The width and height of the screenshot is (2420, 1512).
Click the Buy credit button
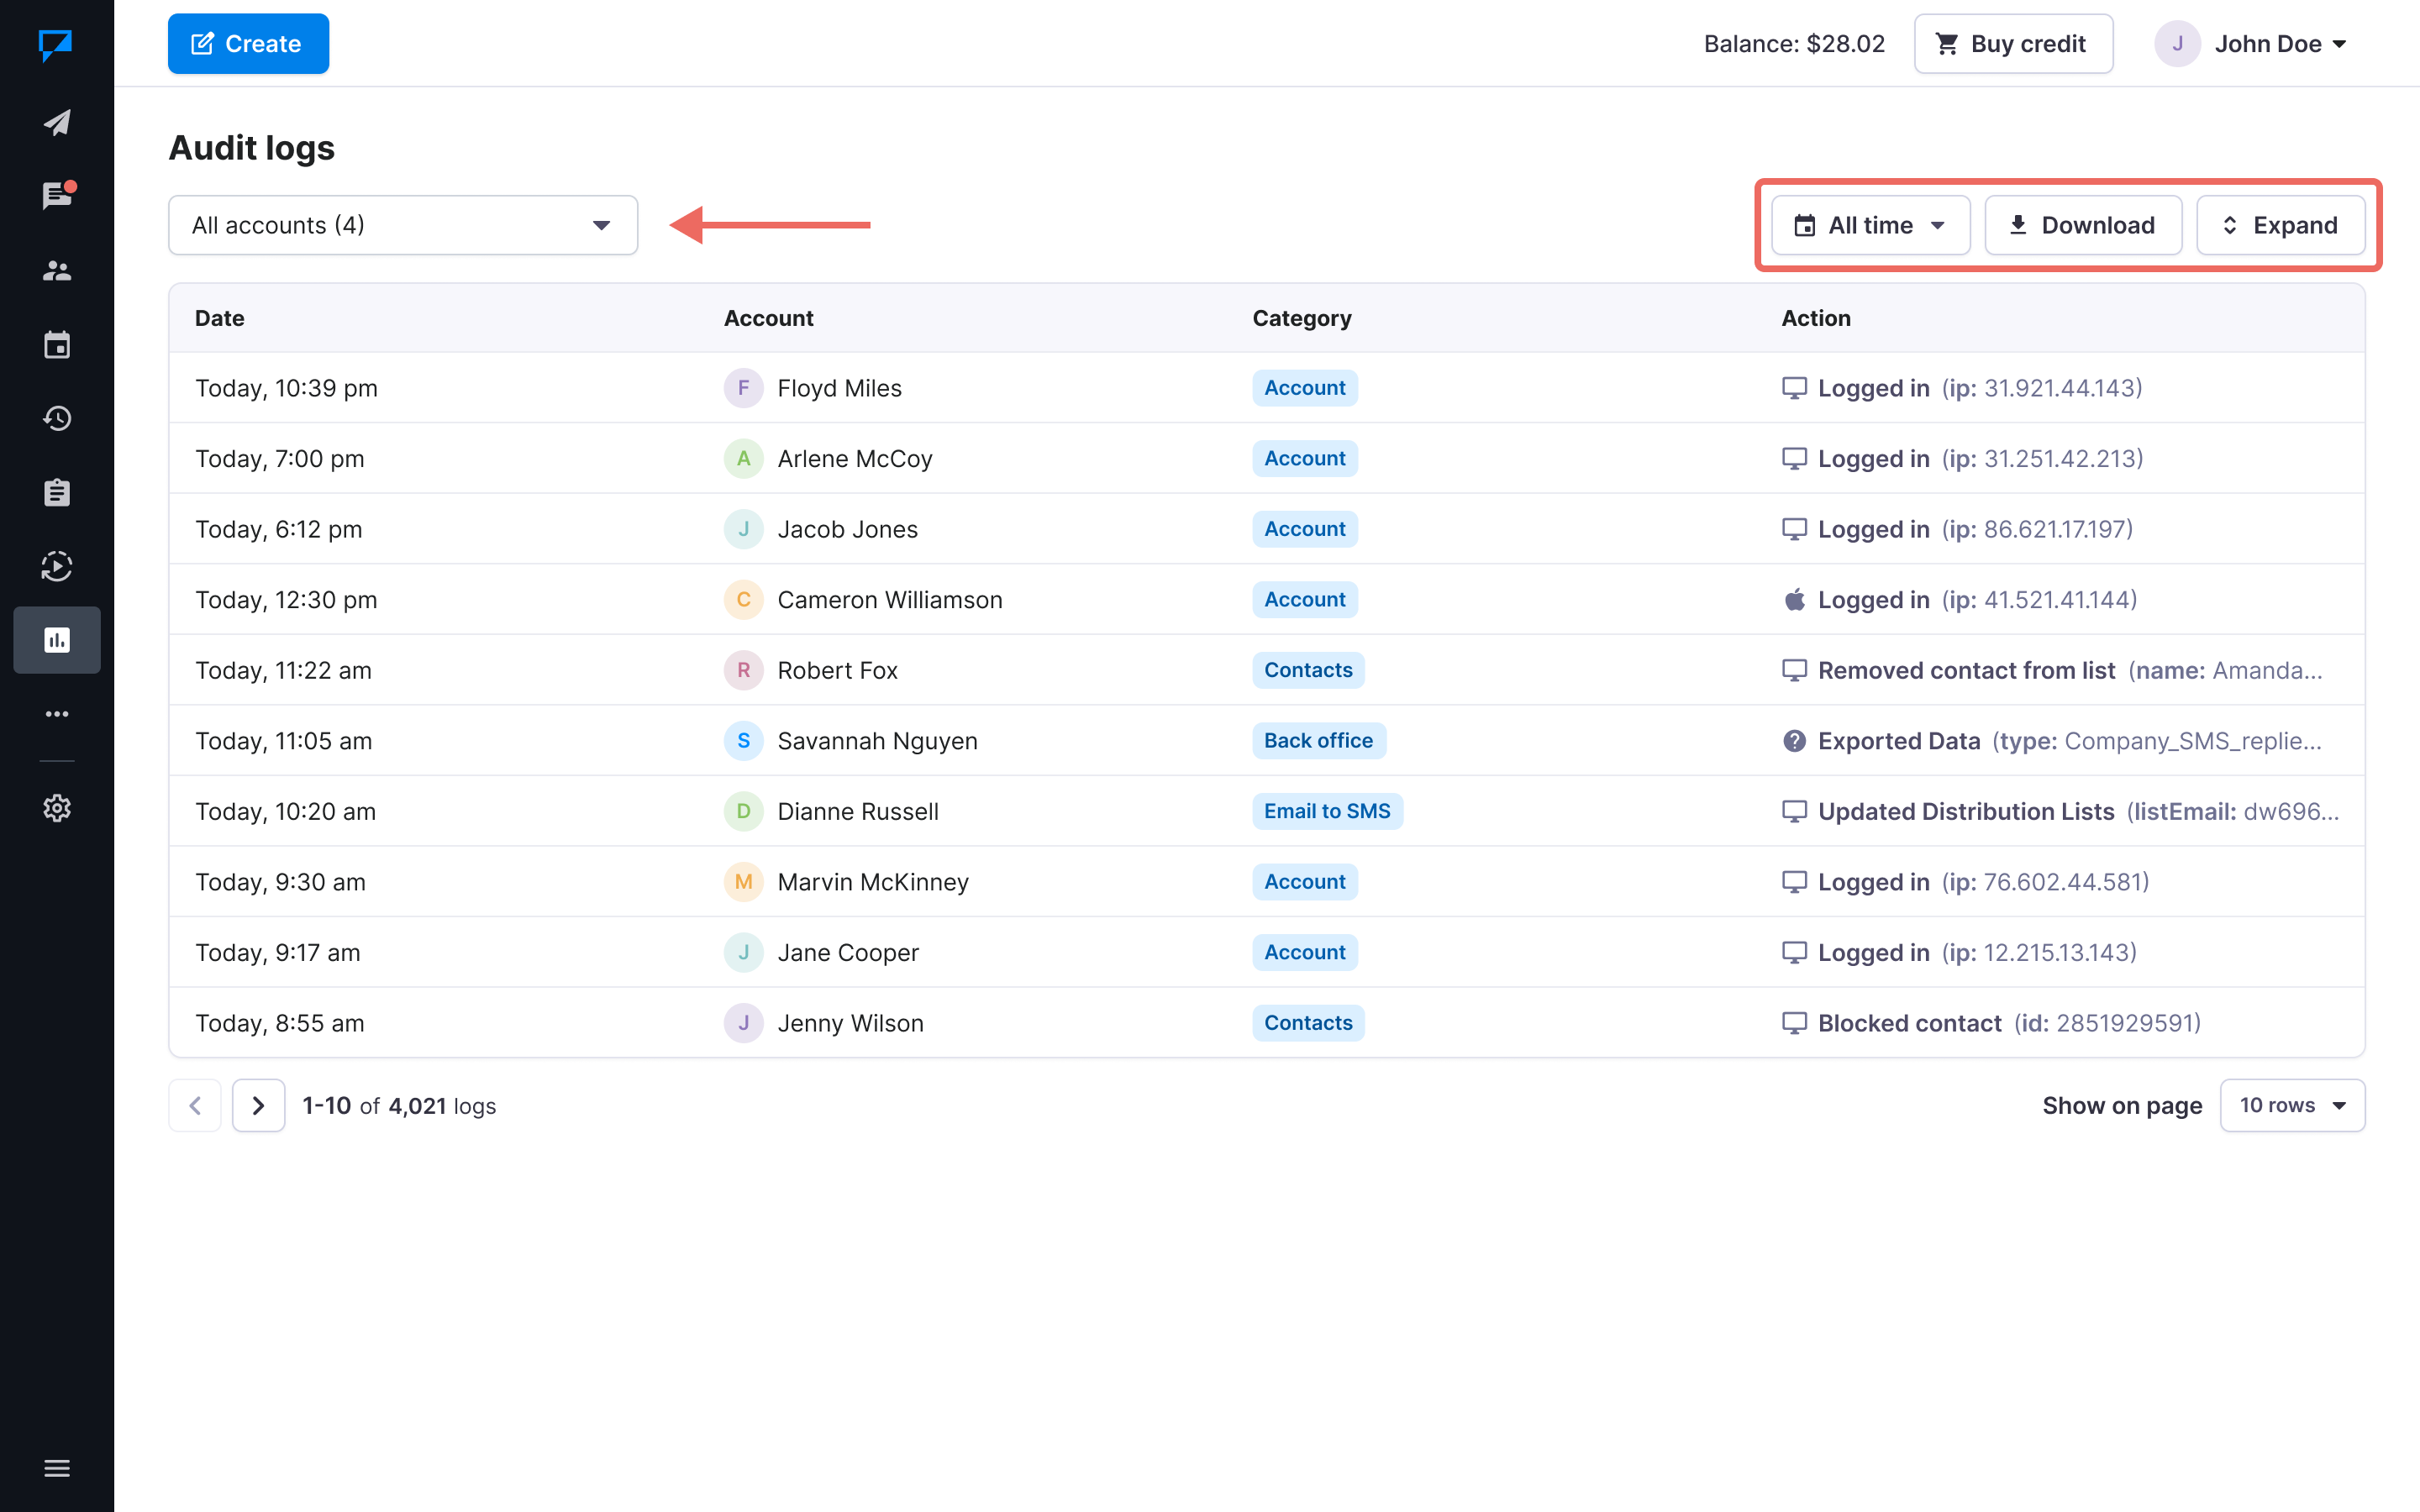pos(2013,44)
